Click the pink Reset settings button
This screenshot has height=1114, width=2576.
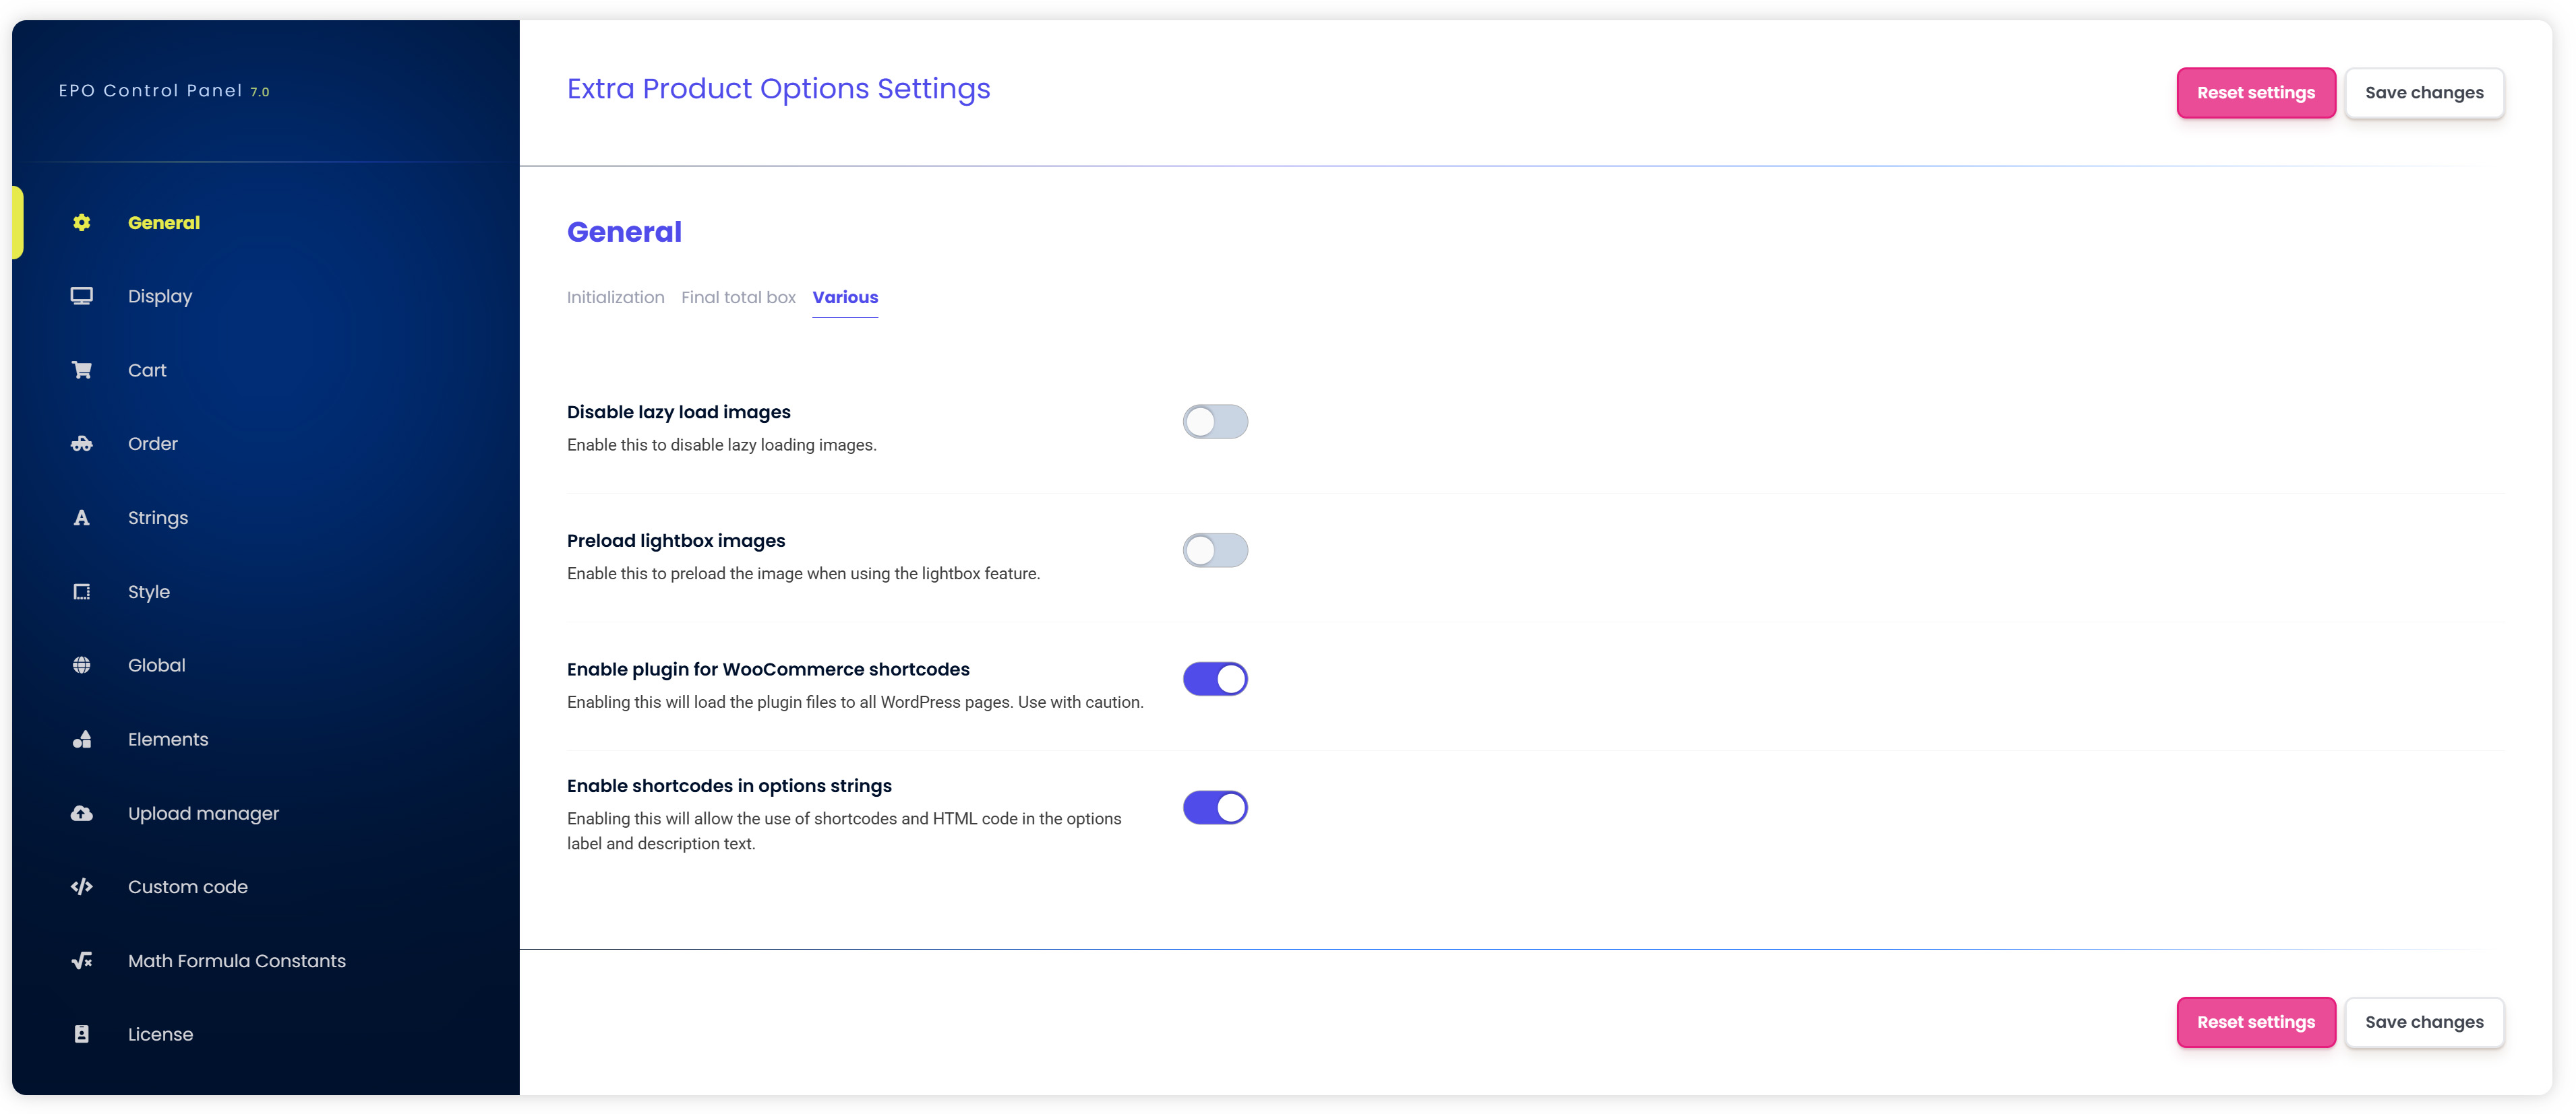coord(2256,93)
